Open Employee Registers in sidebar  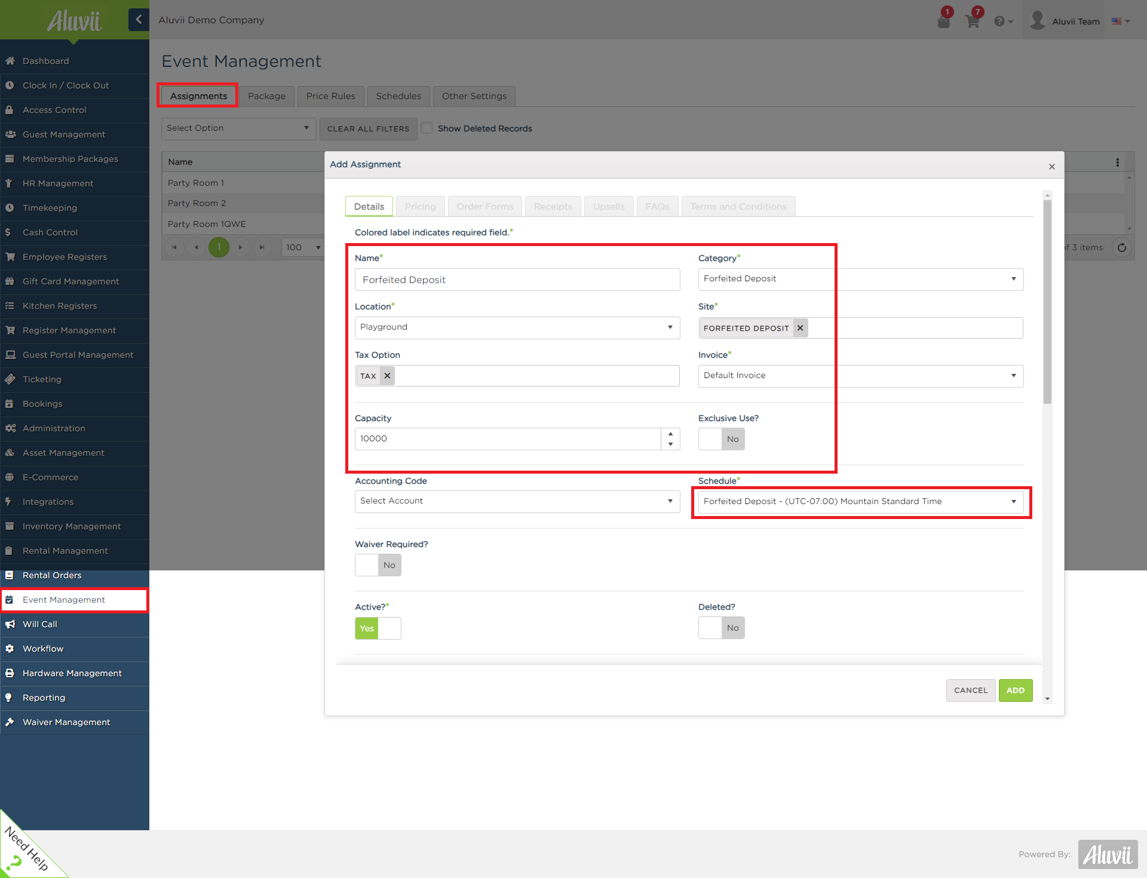(75, 257)
